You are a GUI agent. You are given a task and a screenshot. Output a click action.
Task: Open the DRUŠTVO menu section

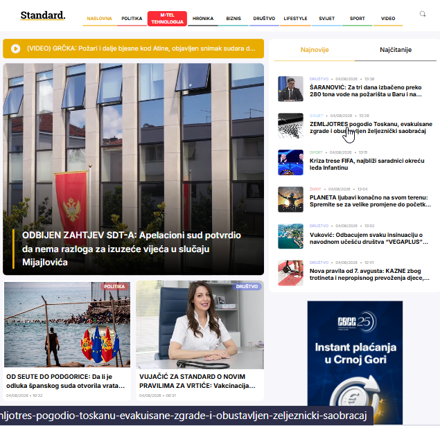[x=264, y=19]
